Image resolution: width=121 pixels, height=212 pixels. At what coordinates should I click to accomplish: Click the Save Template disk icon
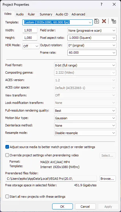pos(97,21)
